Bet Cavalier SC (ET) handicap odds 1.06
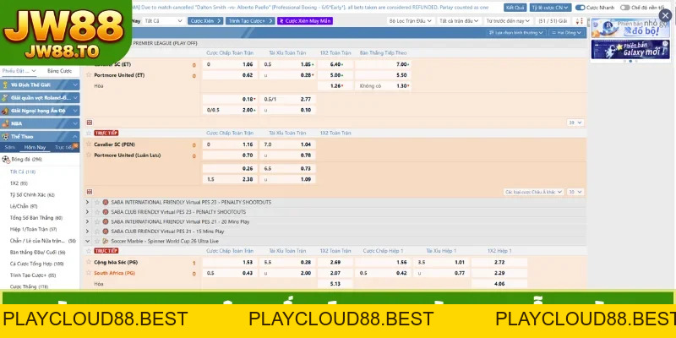This screenshot has height=338, width=676. [229, 64]
